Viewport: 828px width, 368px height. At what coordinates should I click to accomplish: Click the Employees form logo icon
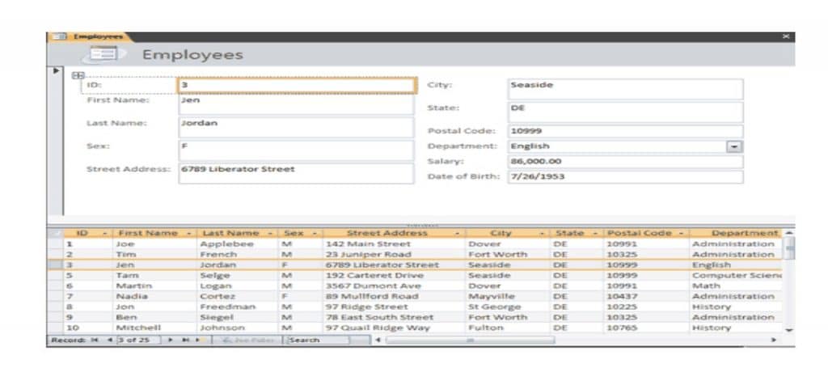103,54
